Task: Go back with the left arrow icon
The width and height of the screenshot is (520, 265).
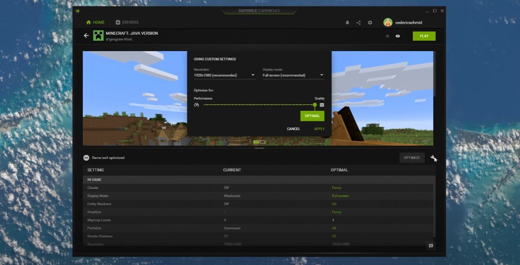Action: tap(86, 36)
